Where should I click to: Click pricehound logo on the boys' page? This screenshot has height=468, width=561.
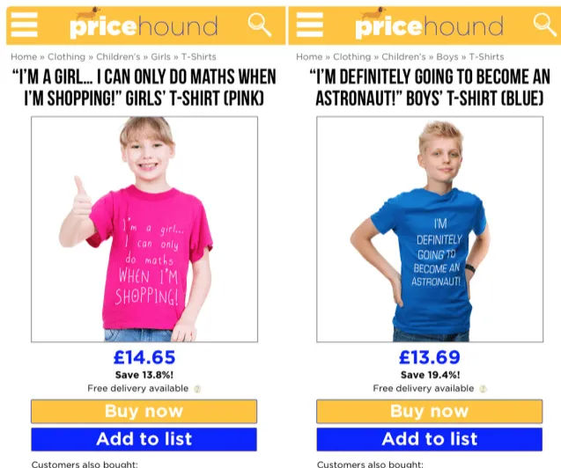430,24
